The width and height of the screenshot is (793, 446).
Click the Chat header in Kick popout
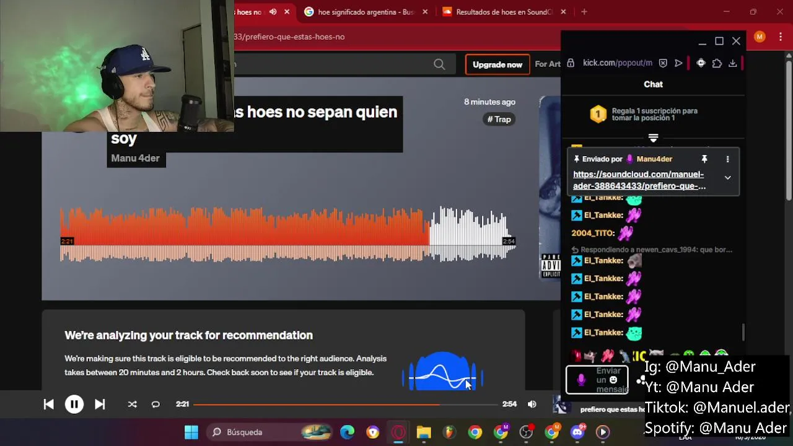(x=653, y=84)
